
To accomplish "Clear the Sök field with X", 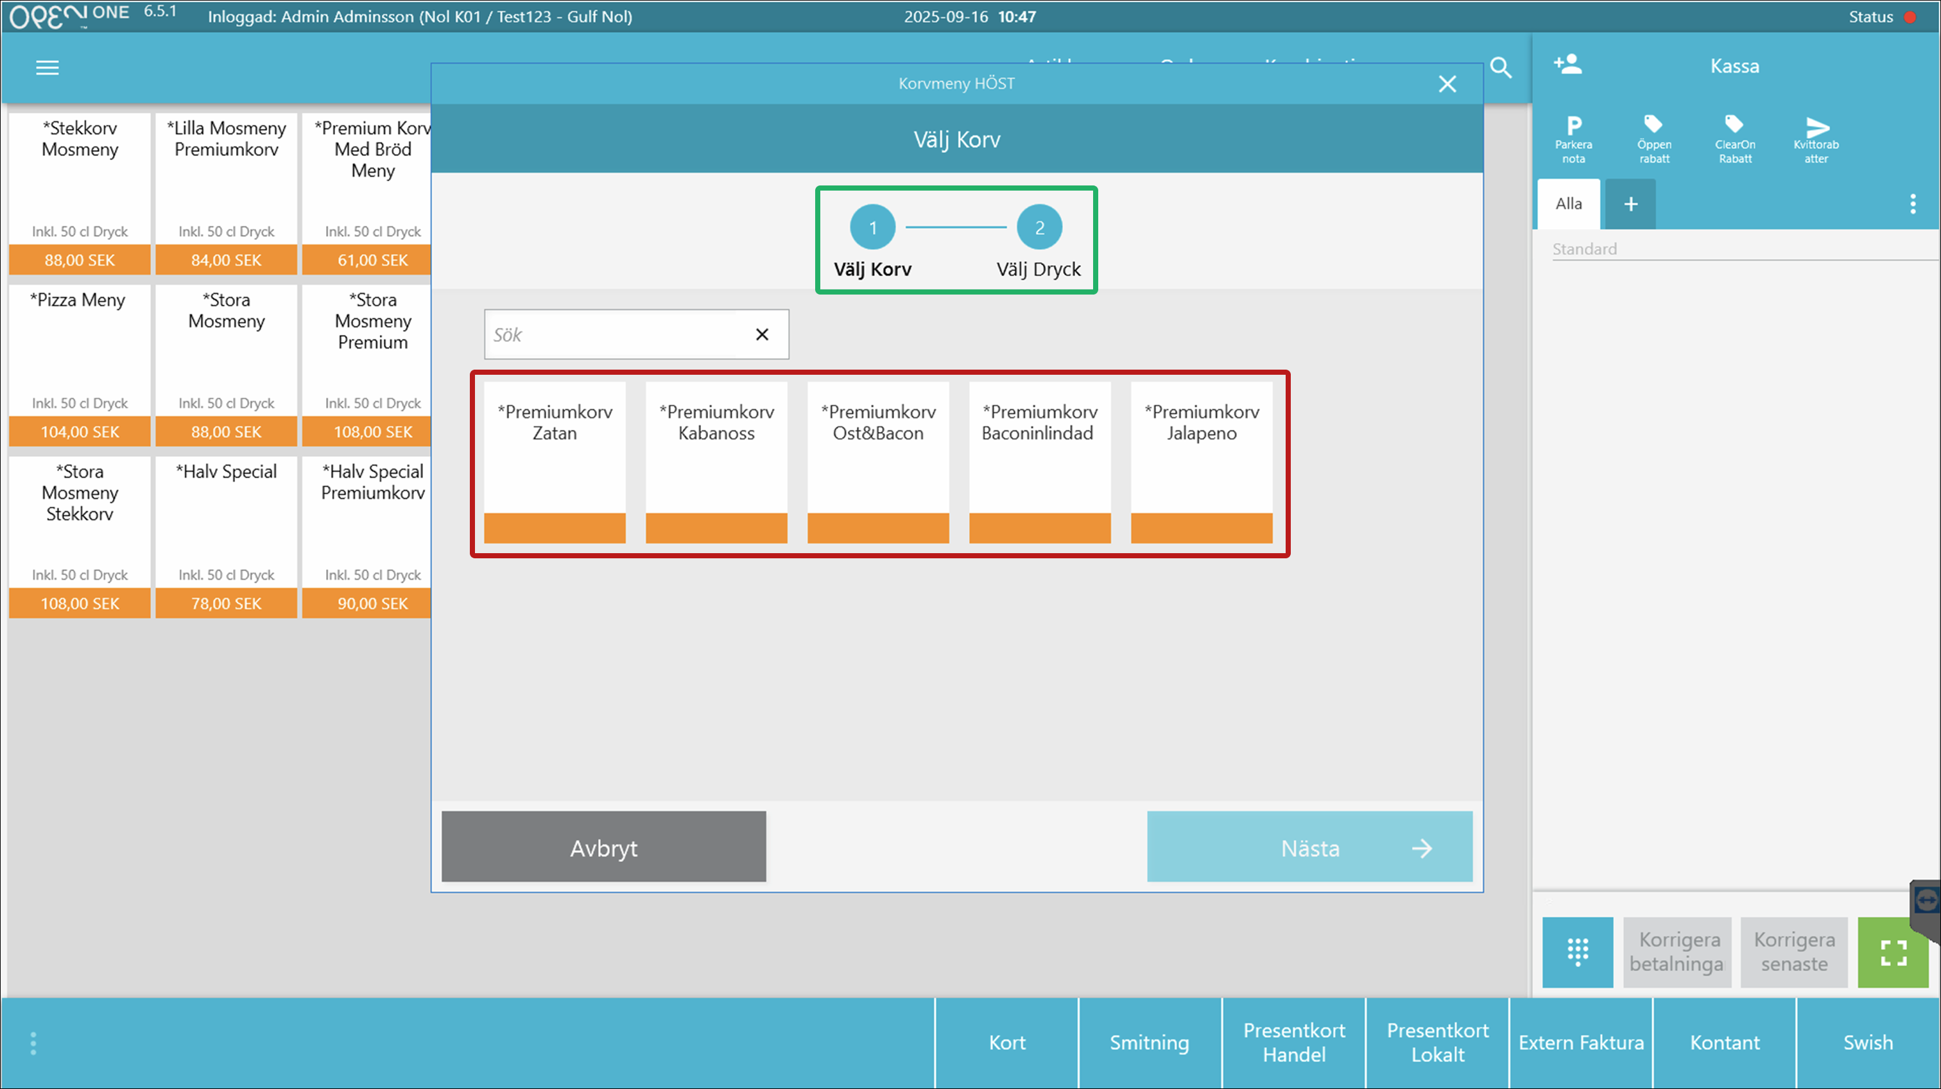I will coord(762,334).
